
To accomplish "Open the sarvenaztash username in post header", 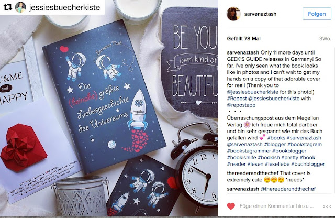I will click(x=260, y=14).
